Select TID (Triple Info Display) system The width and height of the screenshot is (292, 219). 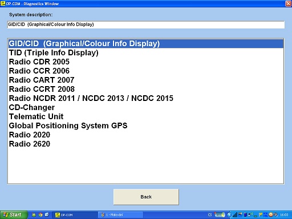[146, 52]
